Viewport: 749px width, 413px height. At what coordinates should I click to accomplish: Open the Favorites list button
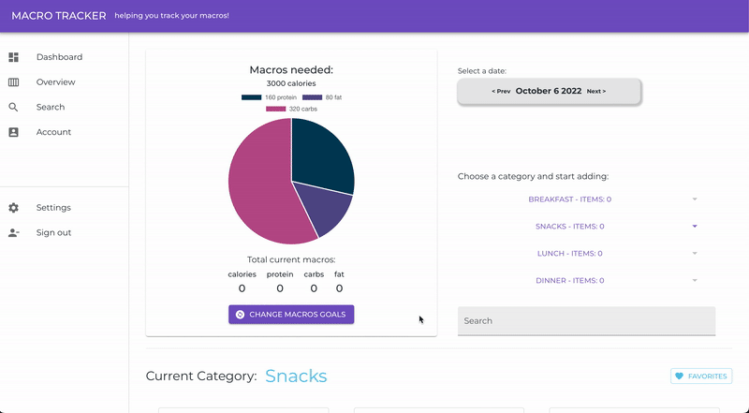tap(701, 376)
